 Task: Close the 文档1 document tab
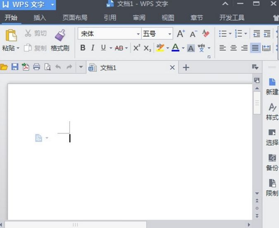coord(172,67)
